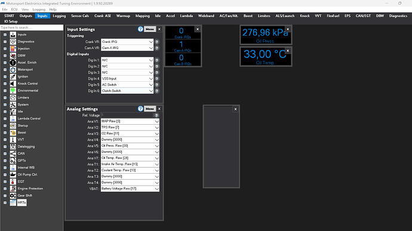Click the Datalogging icon
The image size is (412, 231).
pyautogui.click(x=13, y=147)
